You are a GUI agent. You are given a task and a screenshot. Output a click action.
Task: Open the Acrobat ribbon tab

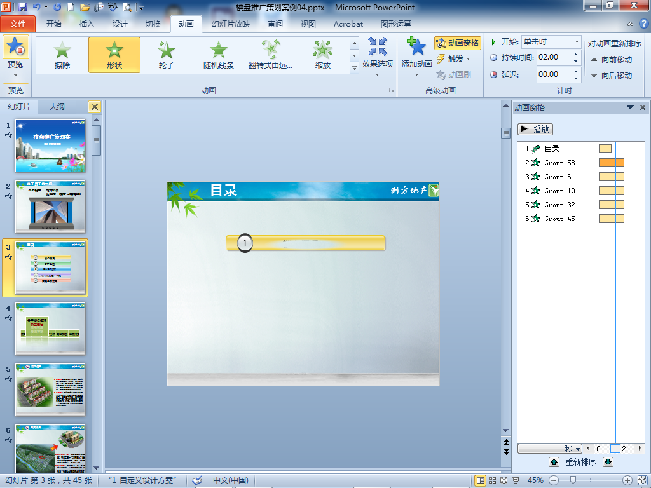tap(348, 24)
